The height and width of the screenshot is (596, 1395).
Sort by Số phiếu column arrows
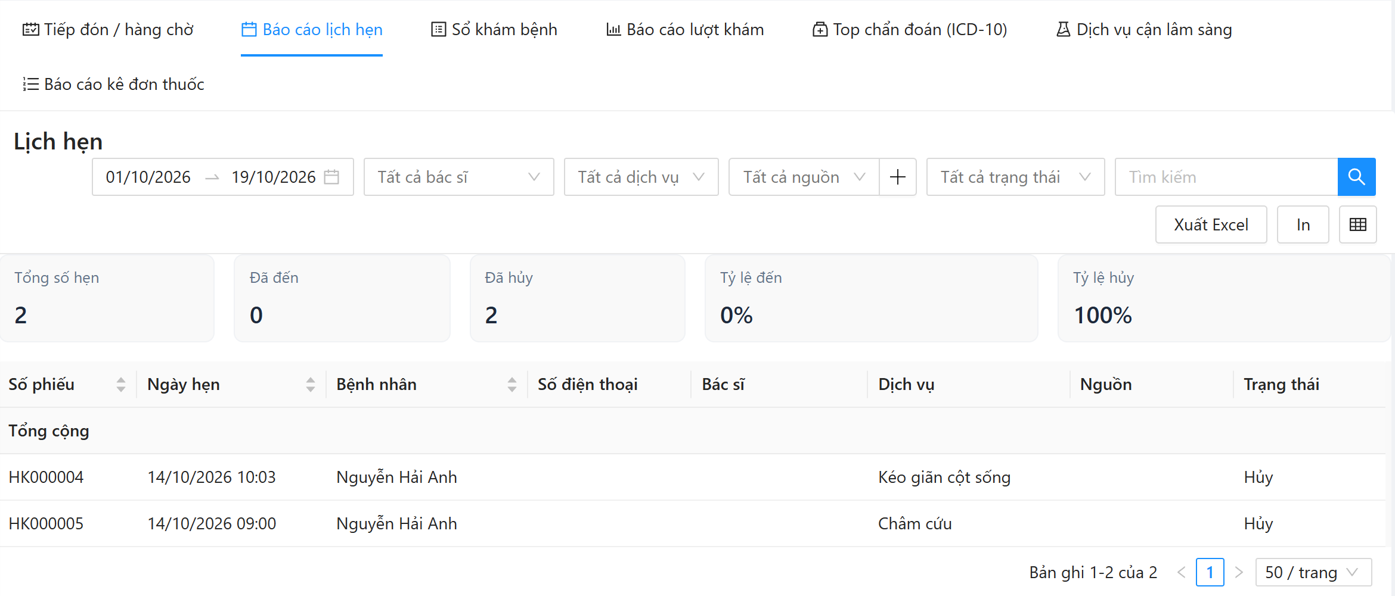tap(121, 385)
